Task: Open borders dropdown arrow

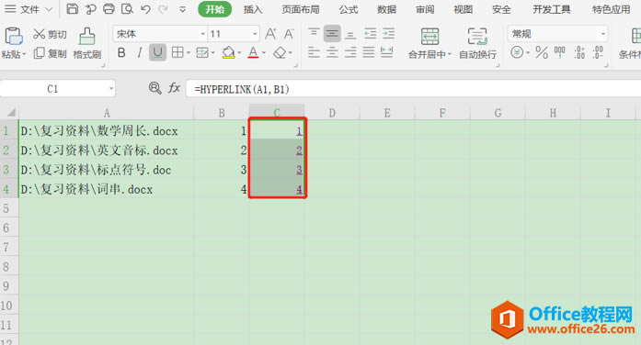Action: (189, 52)
